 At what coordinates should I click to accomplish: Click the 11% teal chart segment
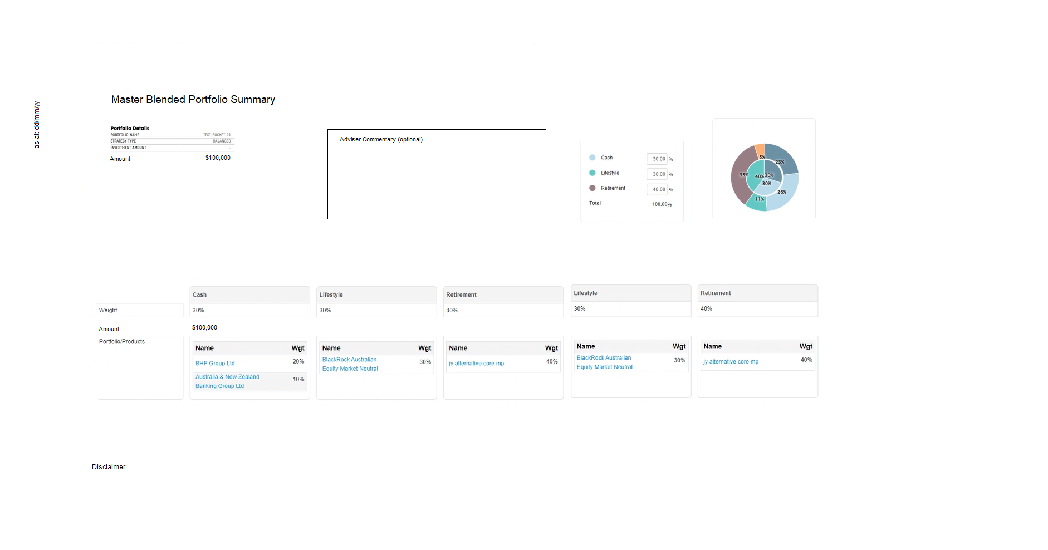[x=757, y=203]
